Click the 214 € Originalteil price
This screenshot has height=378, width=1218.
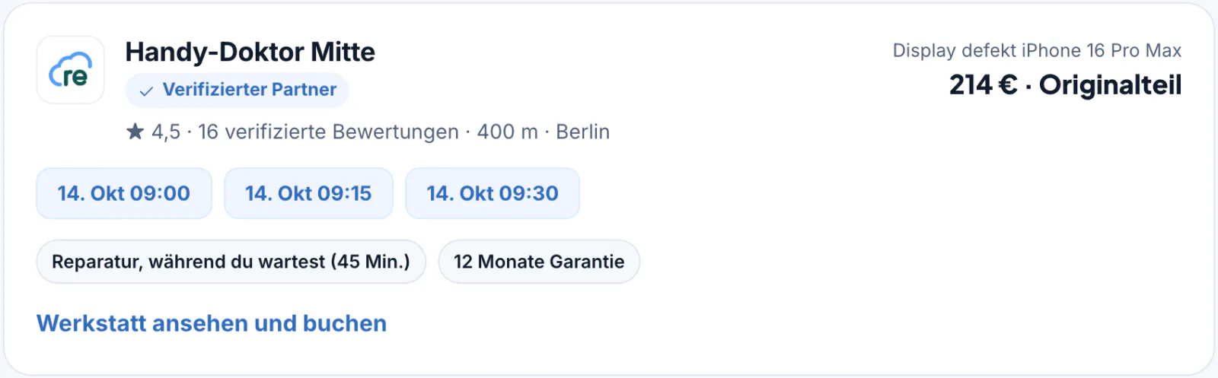[x=1065, y=84]
